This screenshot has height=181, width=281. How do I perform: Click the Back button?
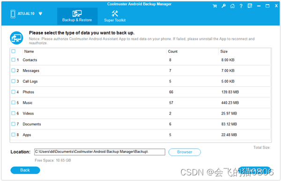[25, 170]
